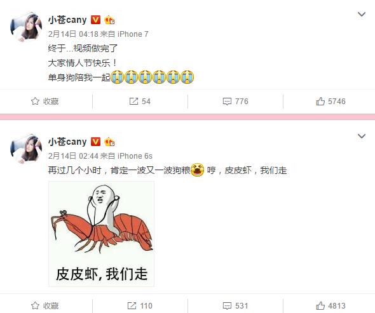Viewport: 375px width, 313px height.
Task: Open comments on the post with 776 comments
Action: click(x=235, y=102)
